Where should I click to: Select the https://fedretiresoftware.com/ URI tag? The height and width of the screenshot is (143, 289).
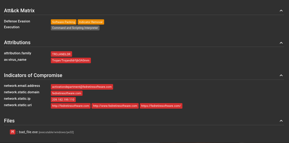161,106
